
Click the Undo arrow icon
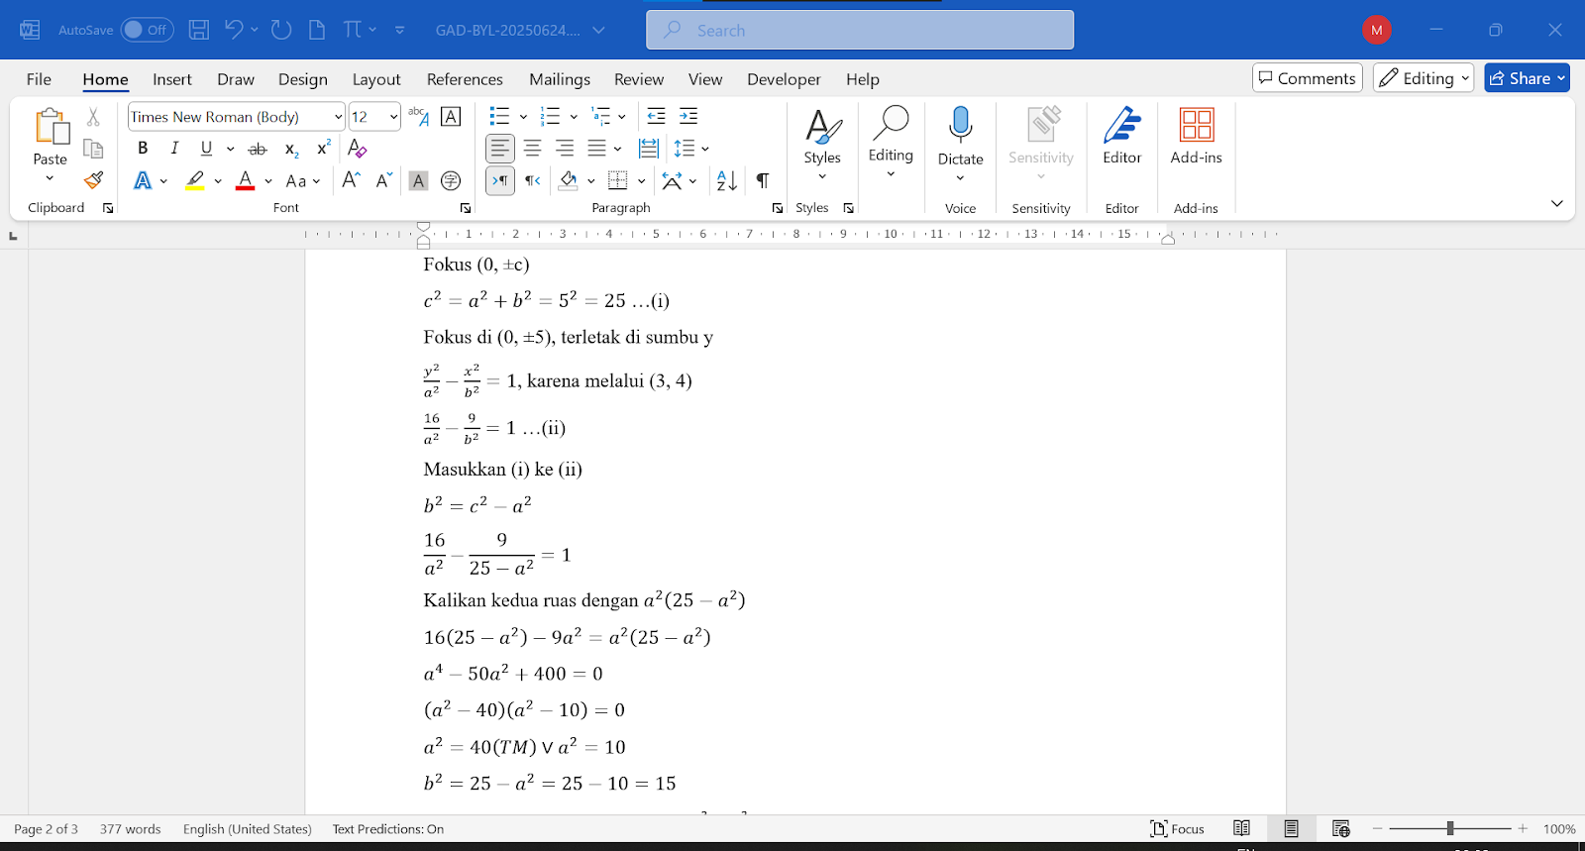[234, 30]
